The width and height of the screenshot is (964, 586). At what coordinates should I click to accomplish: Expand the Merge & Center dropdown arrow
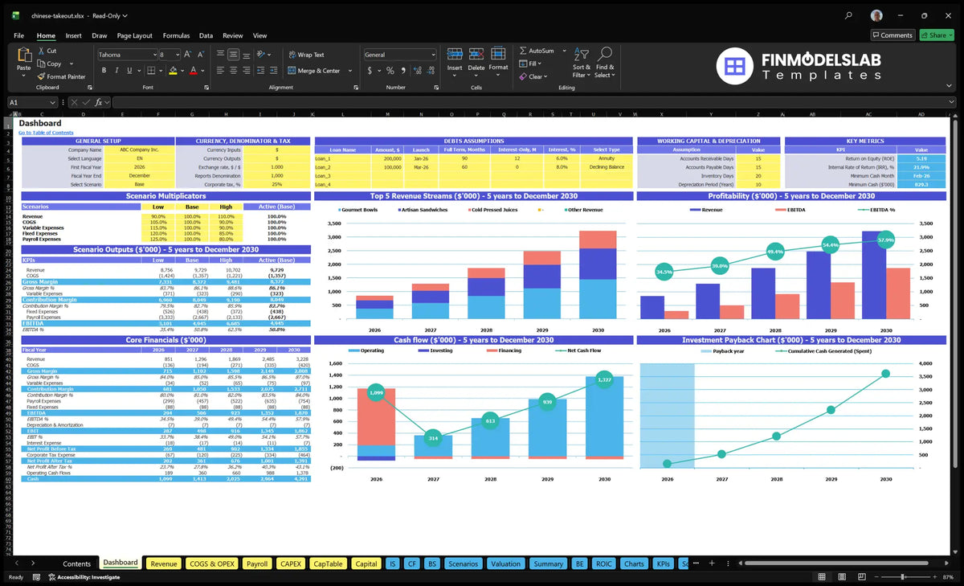coord(350,71)
